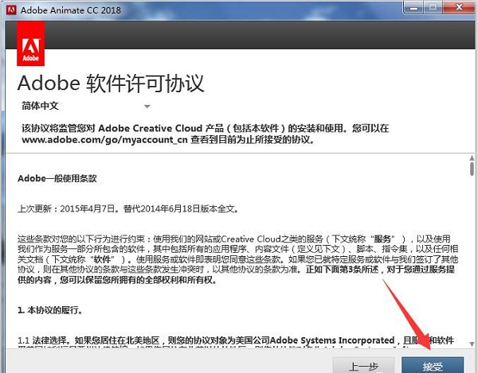
Task: Minimize the installer window
Action: 409,7
